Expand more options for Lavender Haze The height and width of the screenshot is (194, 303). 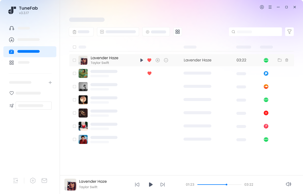166,60
